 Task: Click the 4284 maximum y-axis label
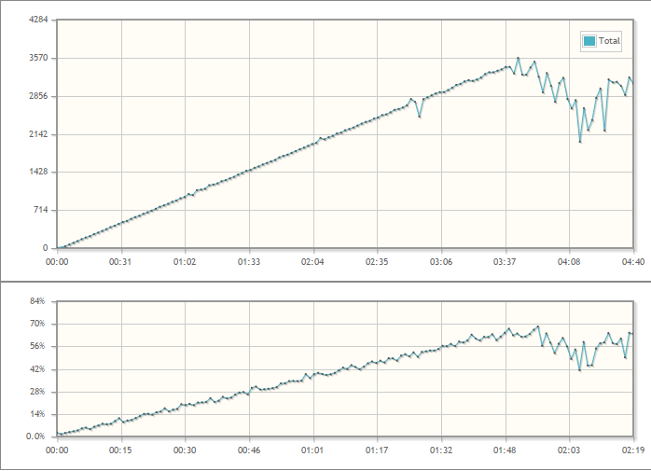click(37, 20)
